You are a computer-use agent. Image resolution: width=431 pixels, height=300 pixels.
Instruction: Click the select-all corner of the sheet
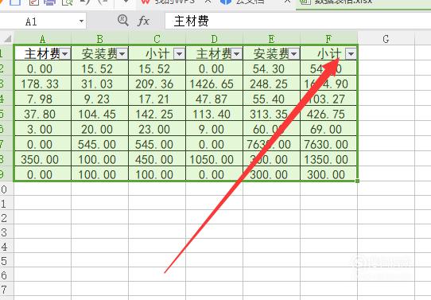pos(7,38)
